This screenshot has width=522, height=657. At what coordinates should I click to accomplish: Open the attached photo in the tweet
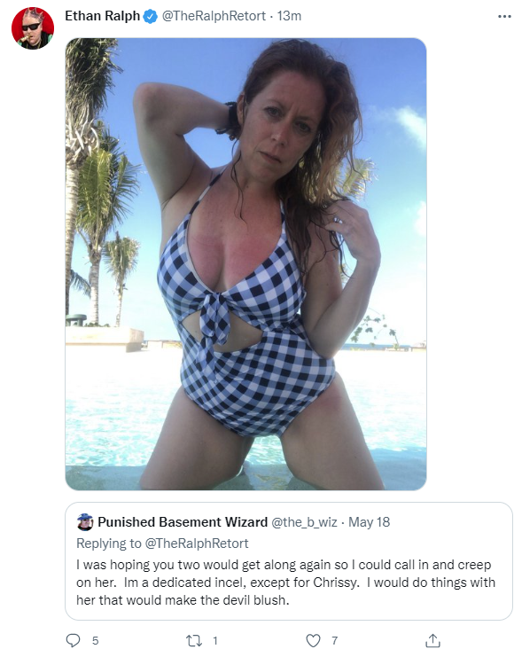tap(245, 264)
